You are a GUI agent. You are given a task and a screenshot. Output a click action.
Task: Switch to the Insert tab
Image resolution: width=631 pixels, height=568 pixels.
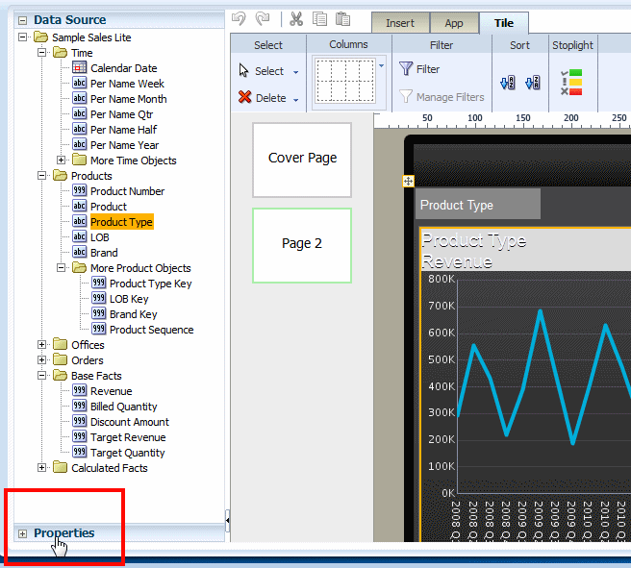point(400,23)
